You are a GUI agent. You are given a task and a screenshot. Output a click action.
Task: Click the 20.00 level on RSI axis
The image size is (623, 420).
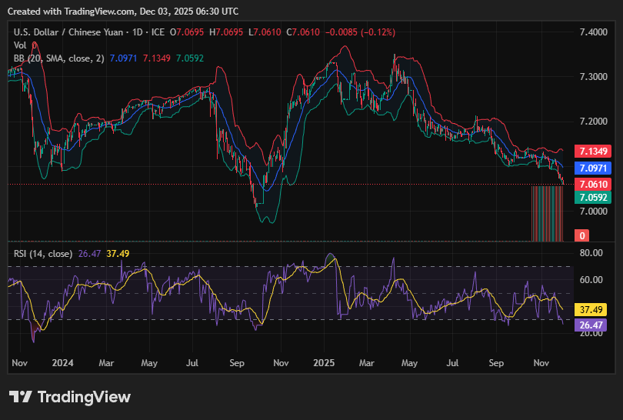(x=591, y=333)
